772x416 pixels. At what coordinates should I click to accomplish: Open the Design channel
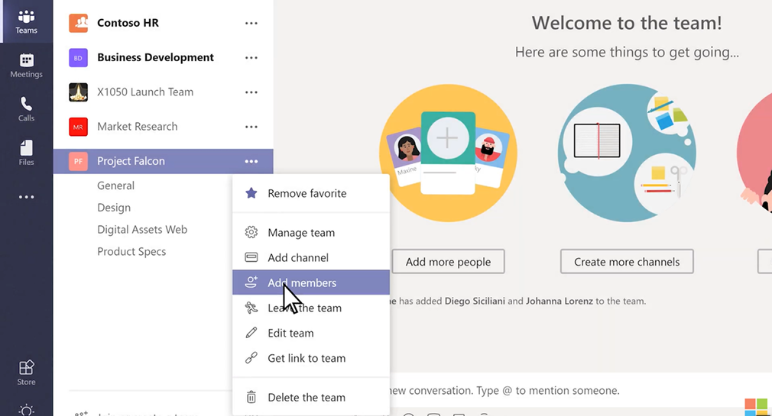(x=114, y=208)
